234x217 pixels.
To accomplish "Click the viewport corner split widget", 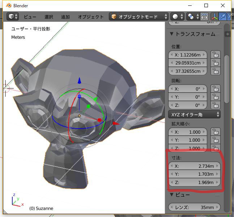I will [x=5, y=212].
